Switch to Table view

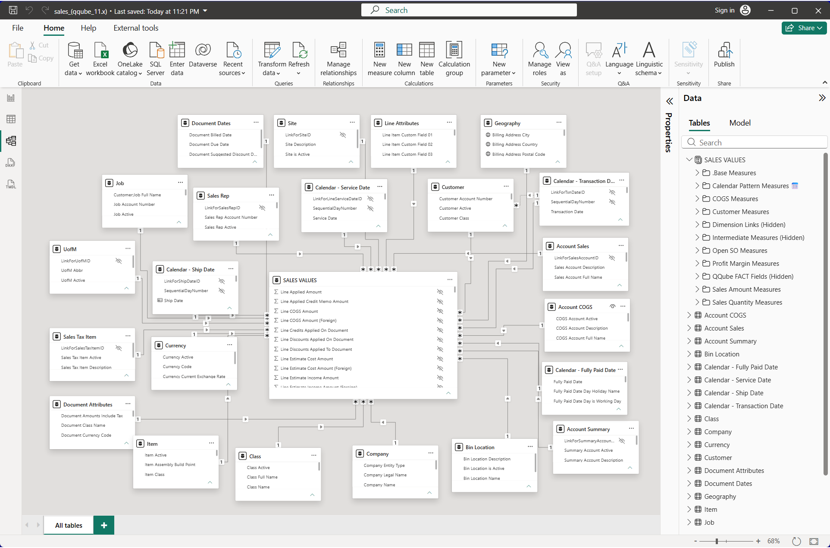point(11,119)
